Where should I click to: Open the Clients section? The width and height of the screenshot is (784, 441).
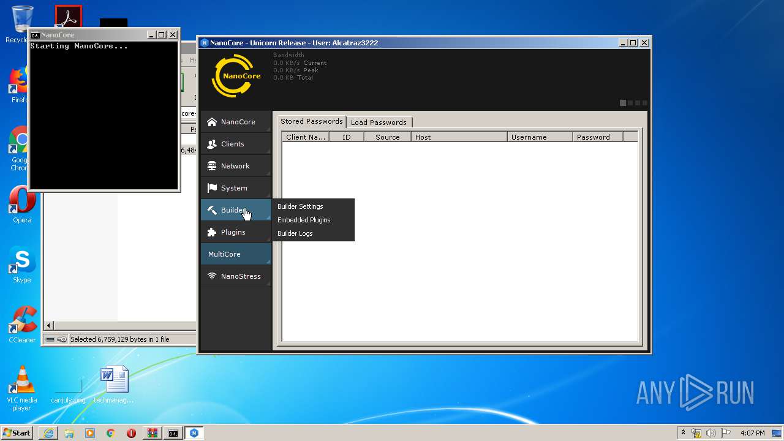[x=236, y=144]
